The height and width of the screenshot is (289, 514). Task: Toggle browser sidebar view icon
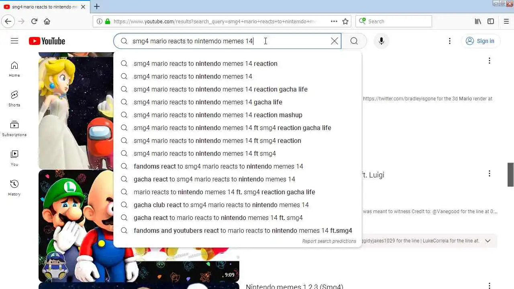tap(491, 21)
